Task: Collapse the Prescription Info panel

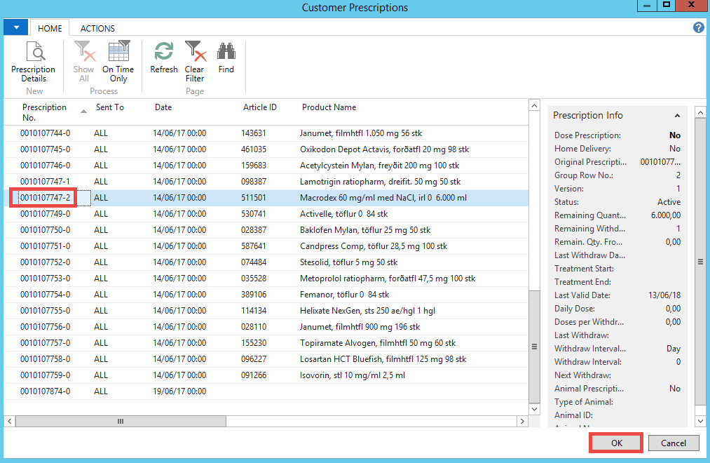Action: [677, 116]
